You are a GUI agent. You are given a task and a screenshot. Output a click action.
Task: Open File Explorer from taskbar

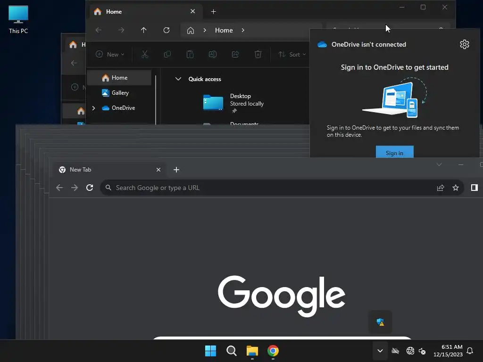(x=252, y=351)
